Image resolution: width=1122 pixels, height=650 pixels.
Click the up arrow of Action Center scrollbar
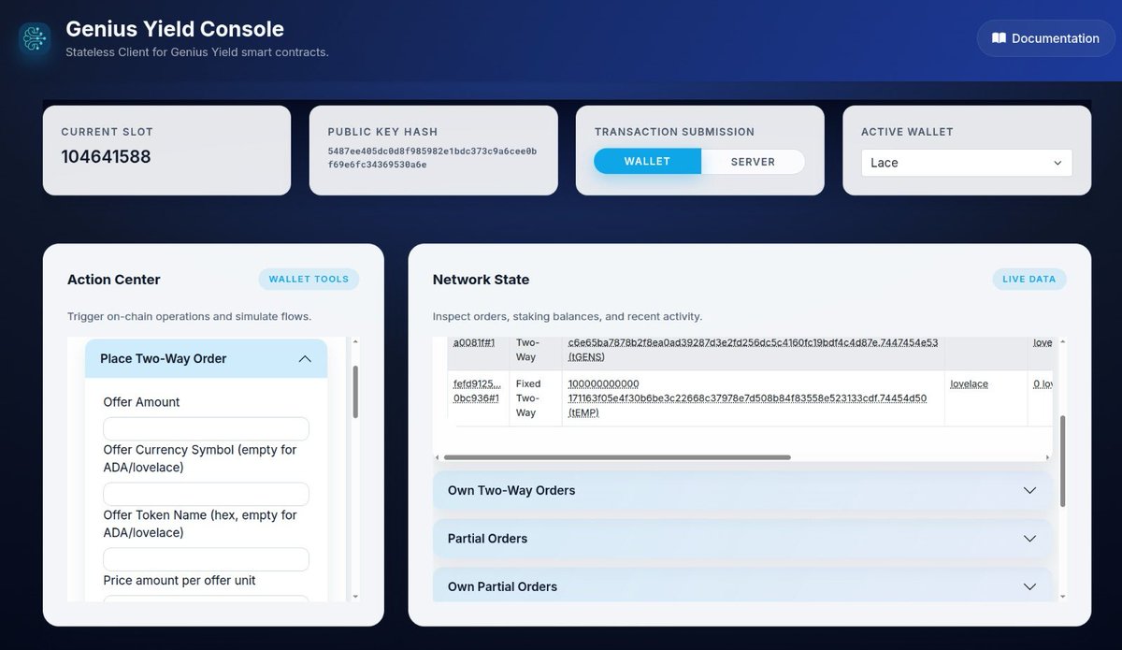(355, 343)
